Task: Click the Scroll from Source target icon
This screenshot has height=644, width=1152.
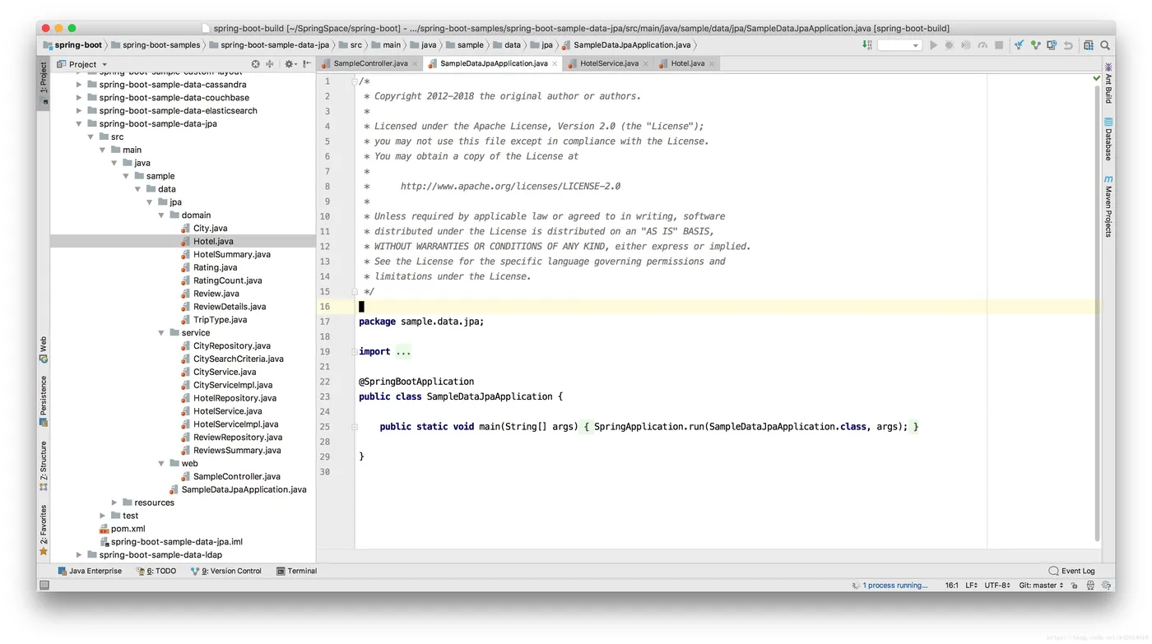Action: 256,63
